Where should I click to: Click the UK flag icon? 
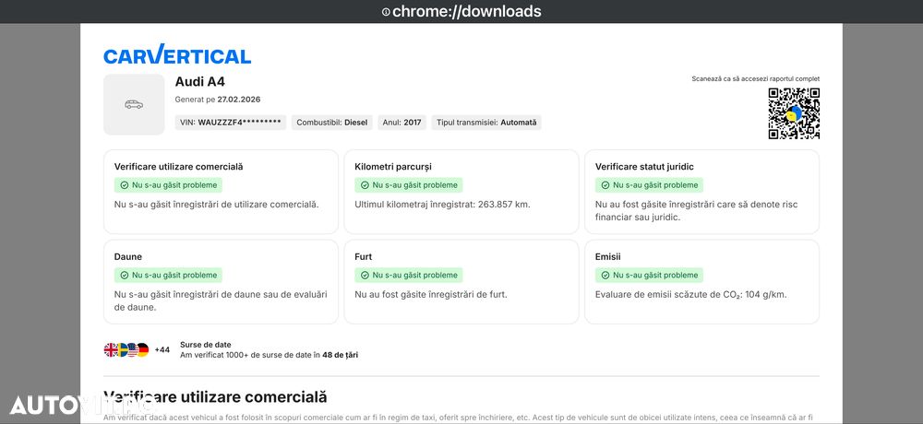[x=111, y=349]
